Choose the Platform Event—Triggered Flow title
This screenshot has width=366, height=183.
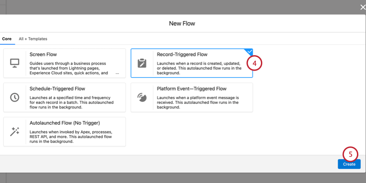click(192, 89)
